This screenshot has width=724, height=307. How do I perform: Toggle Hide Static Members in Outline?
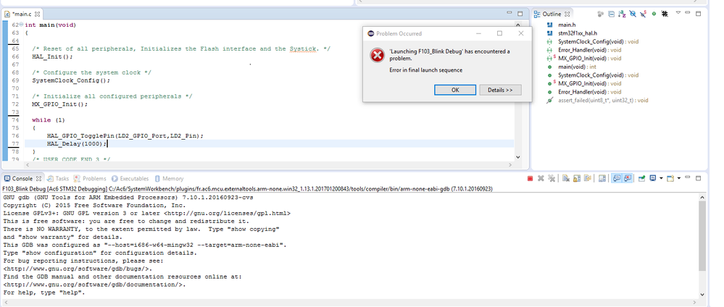[x=644, y=14]
